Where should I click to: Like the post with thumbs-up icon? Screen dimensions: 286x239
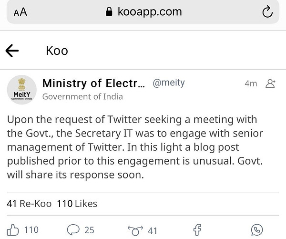pos(13,229)
